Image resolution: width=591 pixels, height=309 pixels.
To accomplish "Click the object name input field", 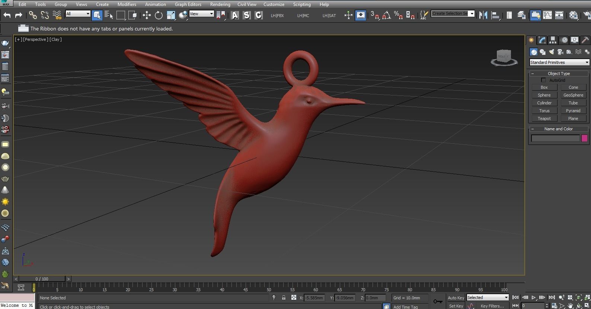I will [x=555, y=138].
